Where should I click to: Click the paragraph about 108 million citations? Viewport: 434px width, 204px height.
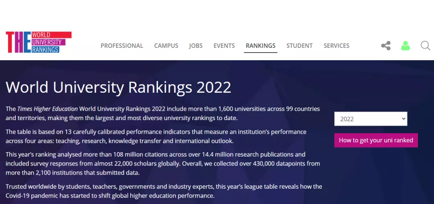pyautogui.click(x=163, y=164)
